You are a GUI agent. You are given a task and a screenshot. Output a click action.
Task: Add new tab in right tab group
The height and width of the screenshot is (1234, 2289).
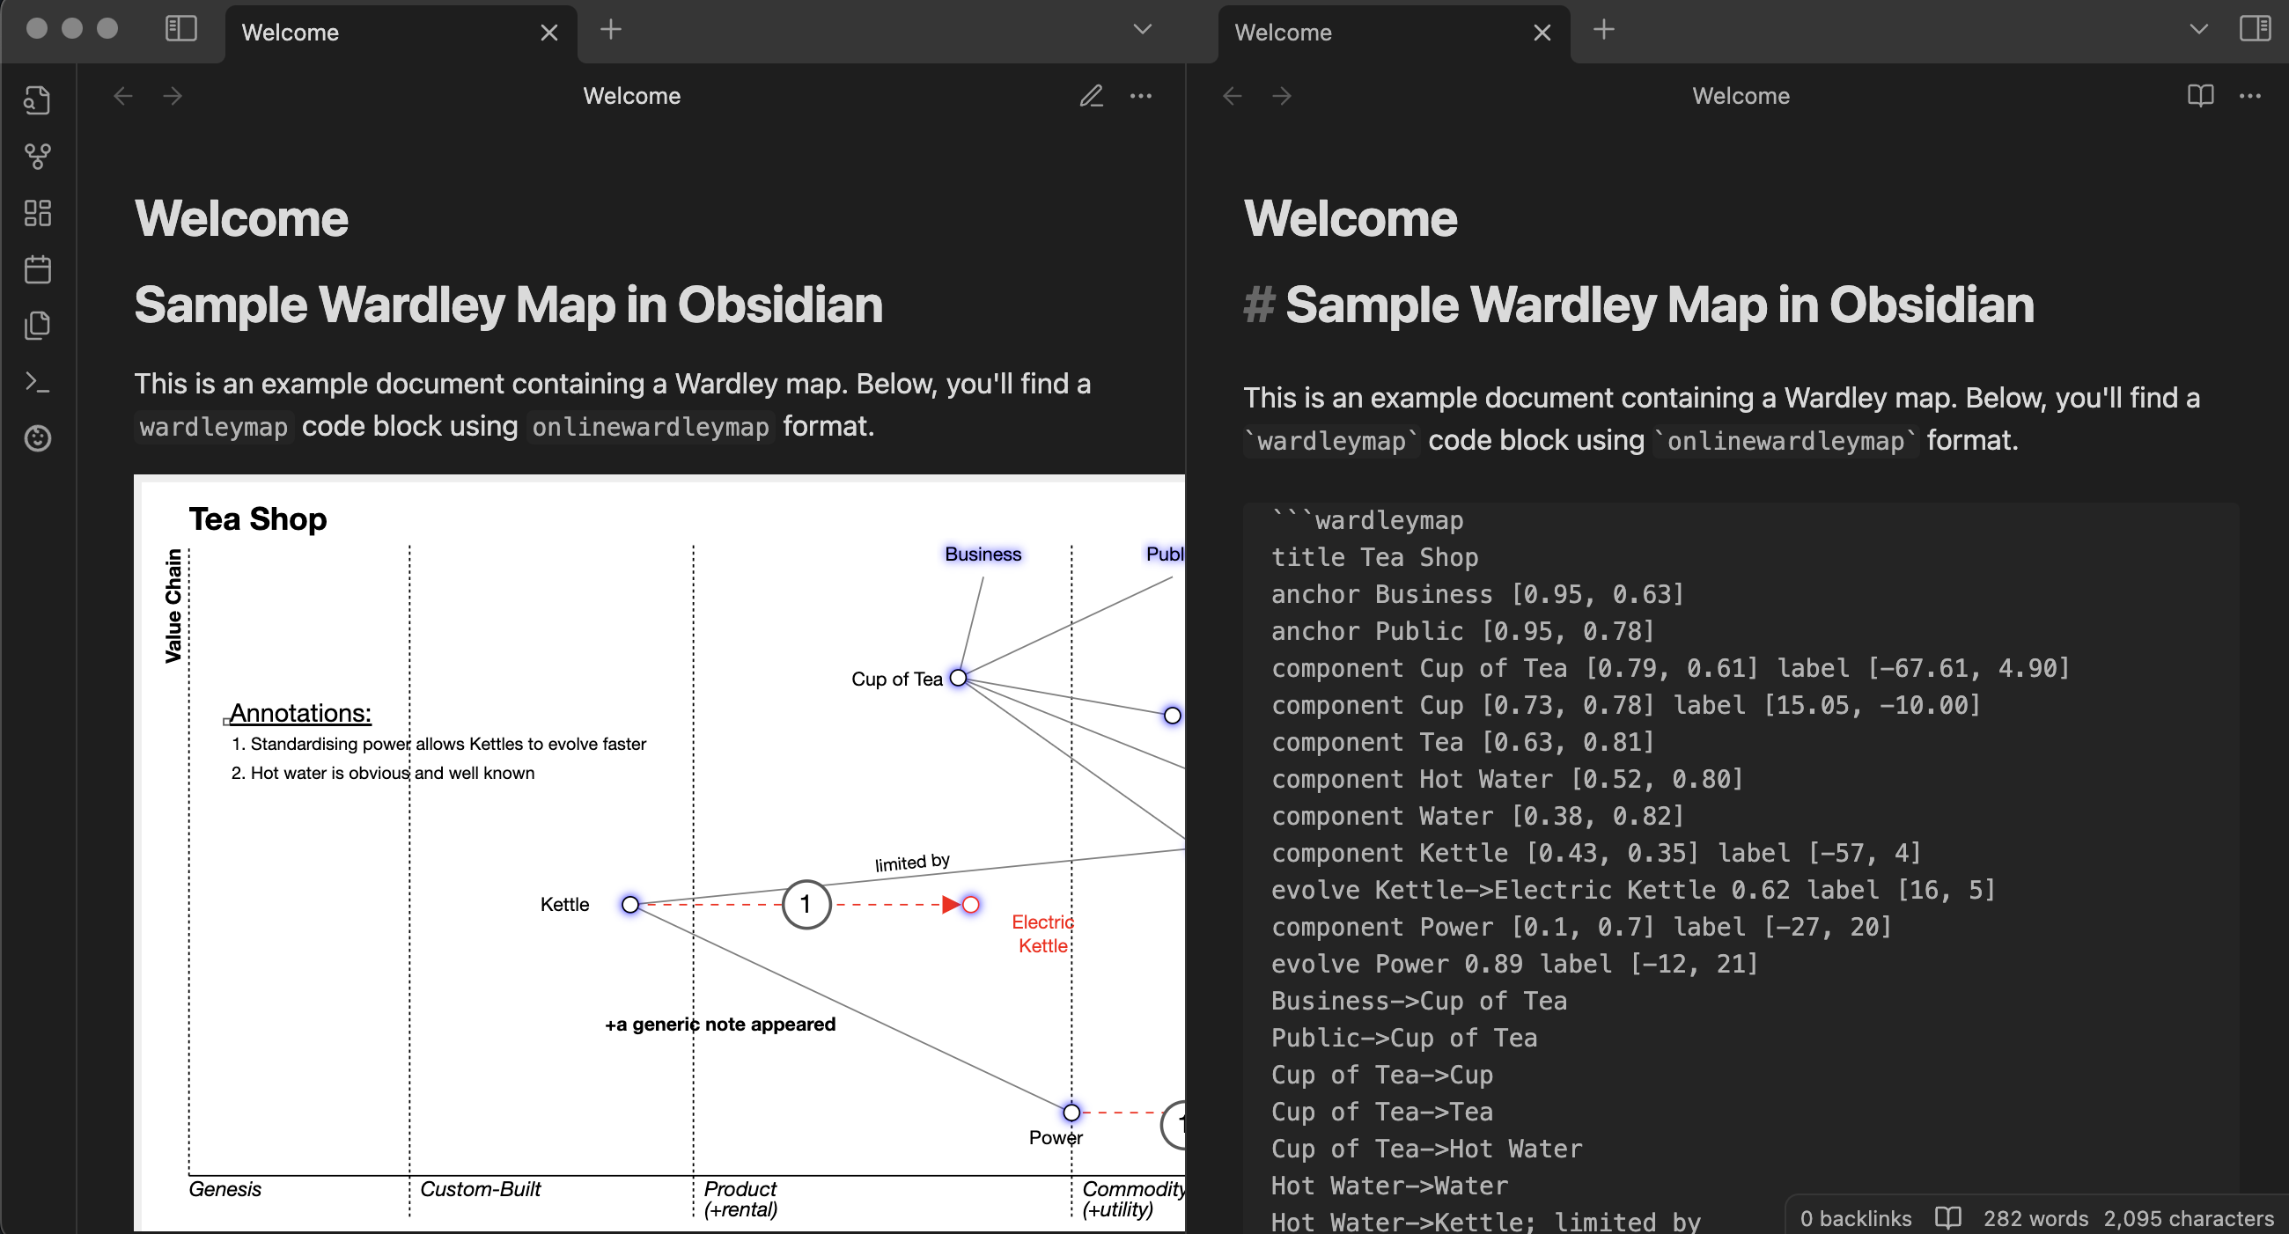tap(1604, 30)
